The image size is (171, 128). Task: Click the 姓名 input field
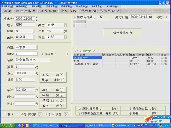point(25,25)
